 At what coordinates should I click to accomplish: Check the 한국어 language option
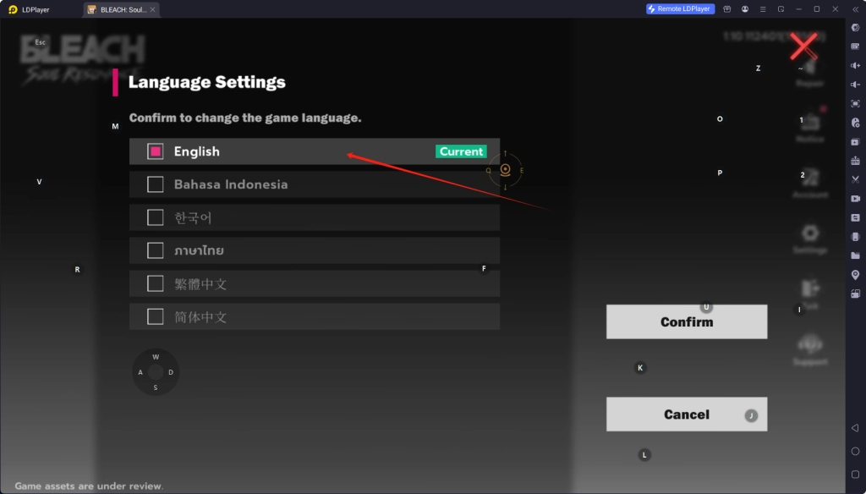[x=155, y=217]
